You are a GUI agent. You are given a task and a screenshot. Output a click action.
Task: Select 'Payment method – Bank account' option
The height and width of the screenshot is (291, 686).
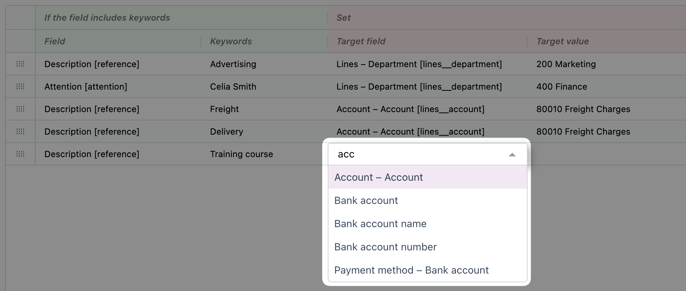[427, 270]
